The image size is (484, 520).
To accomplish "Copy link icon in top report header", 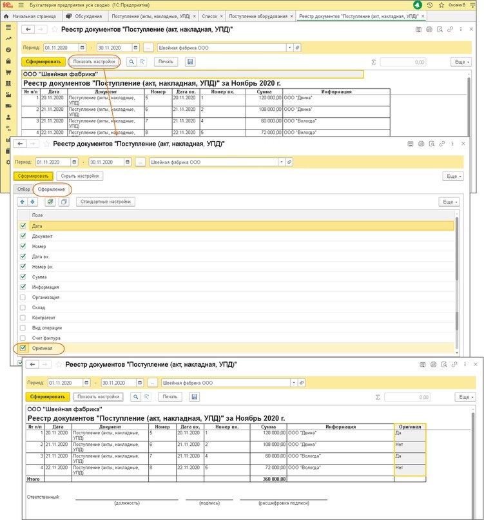I will point(450,30).
